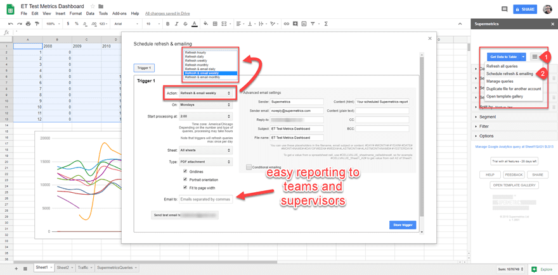Click the Print icon
Viewport: 558px width, 275px height.
(x=29, y=24)
